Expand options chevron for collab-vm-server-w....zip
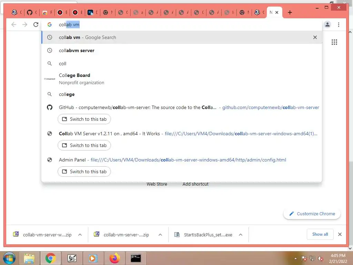Screen dimensions: 353x265 (80, 235)
